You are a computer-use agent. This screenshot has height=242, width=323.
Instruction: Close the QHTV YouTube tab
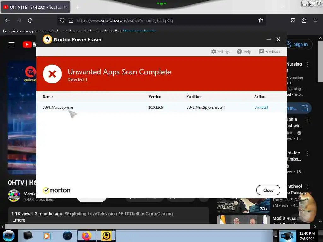(65, 7)
